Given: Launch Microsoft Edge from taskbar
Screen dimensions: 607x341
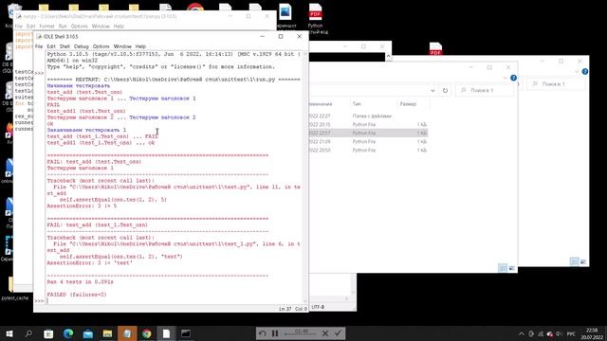Looking at the screenshot, I should coord(68,333).
